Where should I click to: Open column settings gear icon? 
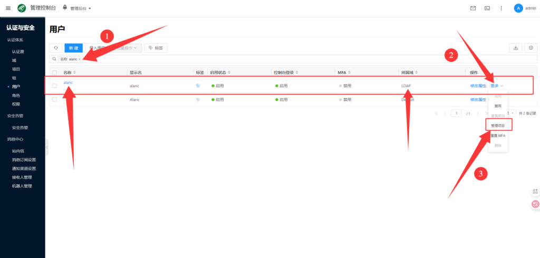(x=530, y=48)
